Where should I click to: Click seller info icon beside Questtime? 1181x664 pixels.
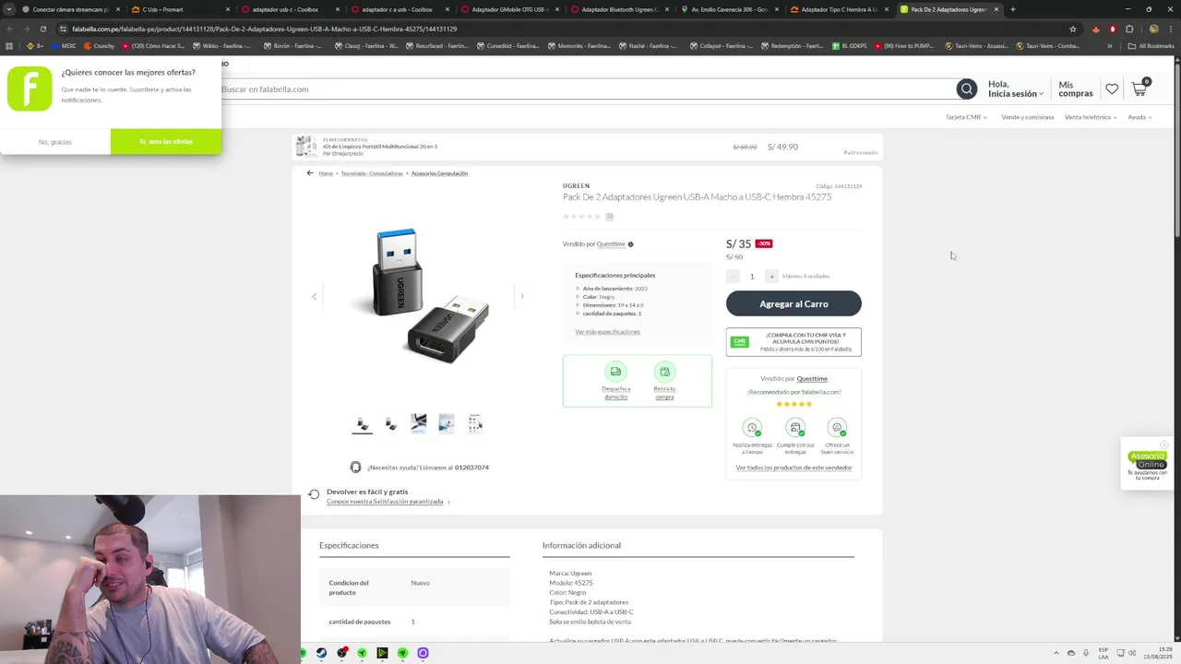[x=631, y=244]
